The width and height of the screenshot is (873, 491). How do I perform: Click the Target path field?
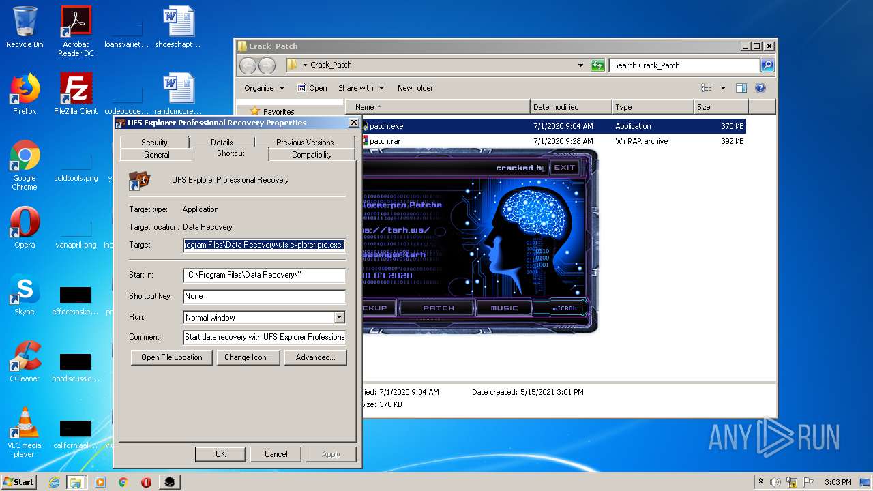pos(265,244)
